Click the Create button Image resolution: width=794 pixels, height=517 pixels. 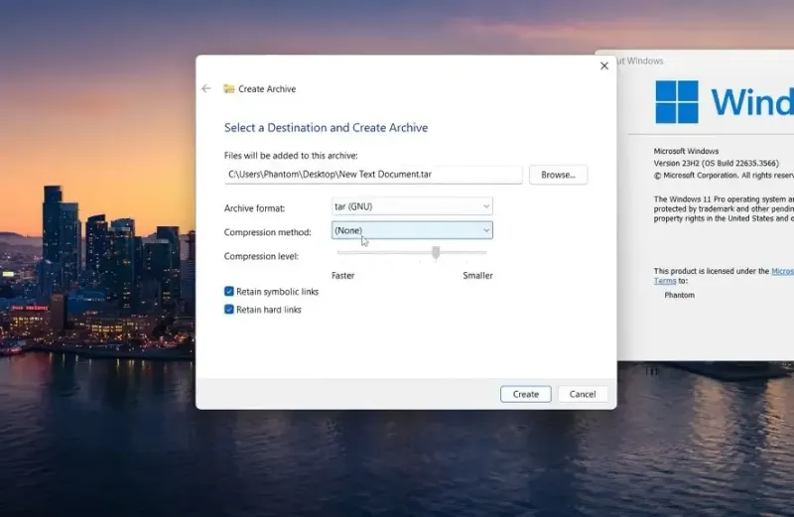click(x=526, y=394)
